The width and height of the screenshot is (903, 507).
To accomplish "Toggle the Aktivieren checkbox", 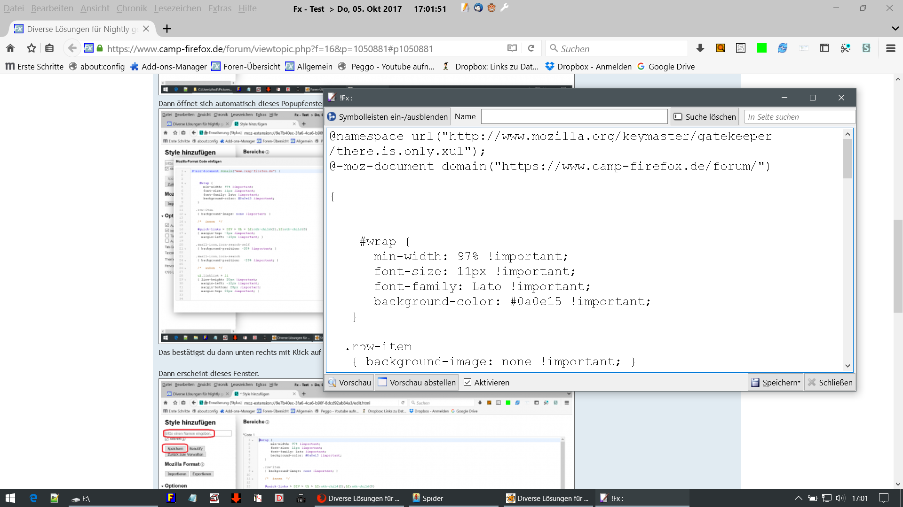I will [467, 383].
